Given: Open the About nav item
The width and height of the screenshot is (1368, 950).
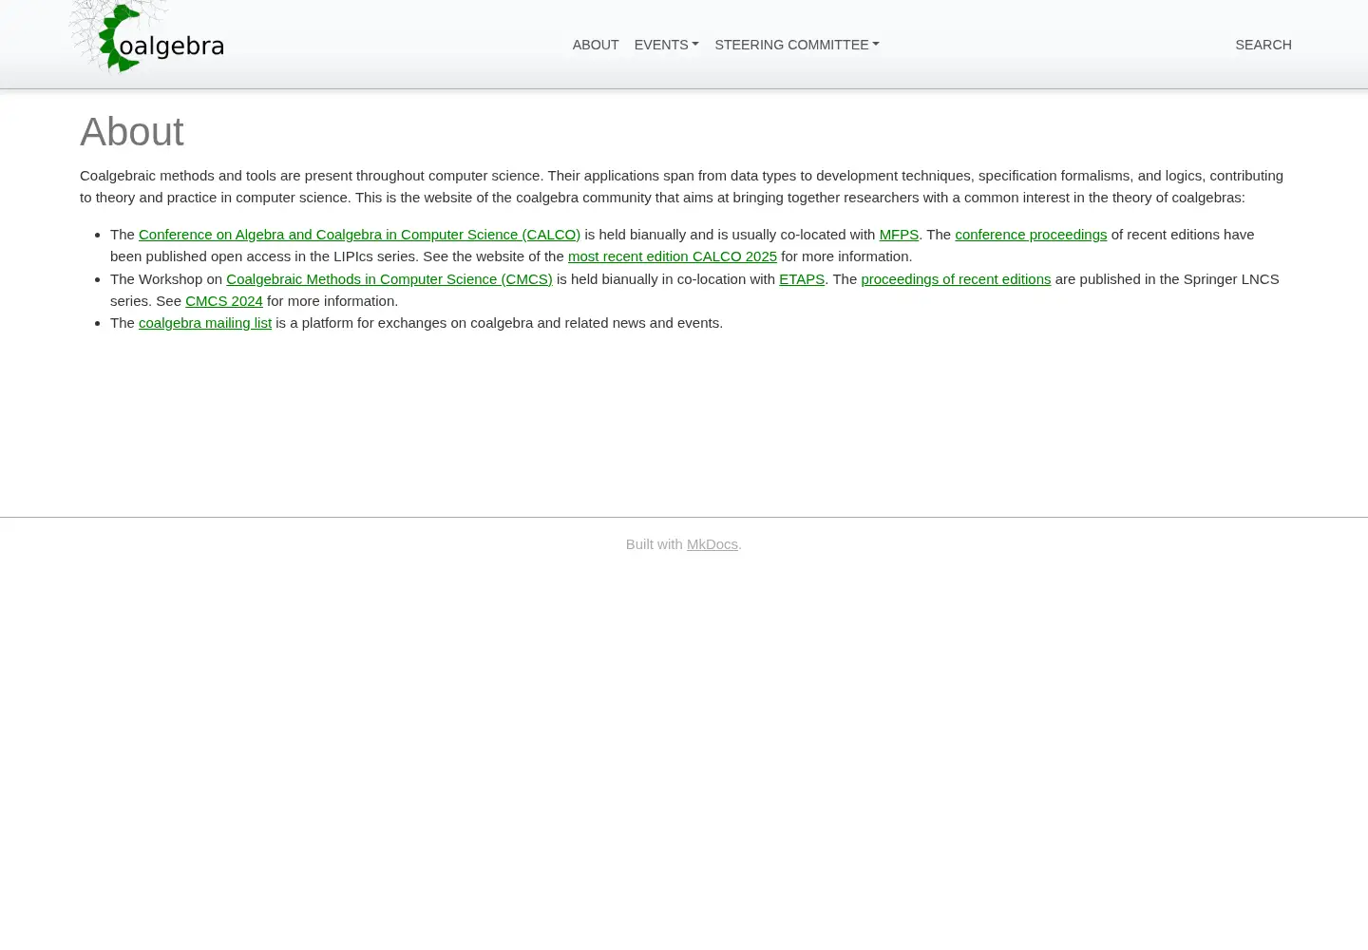Looking at the screenshot, I should tap(596, 45).
